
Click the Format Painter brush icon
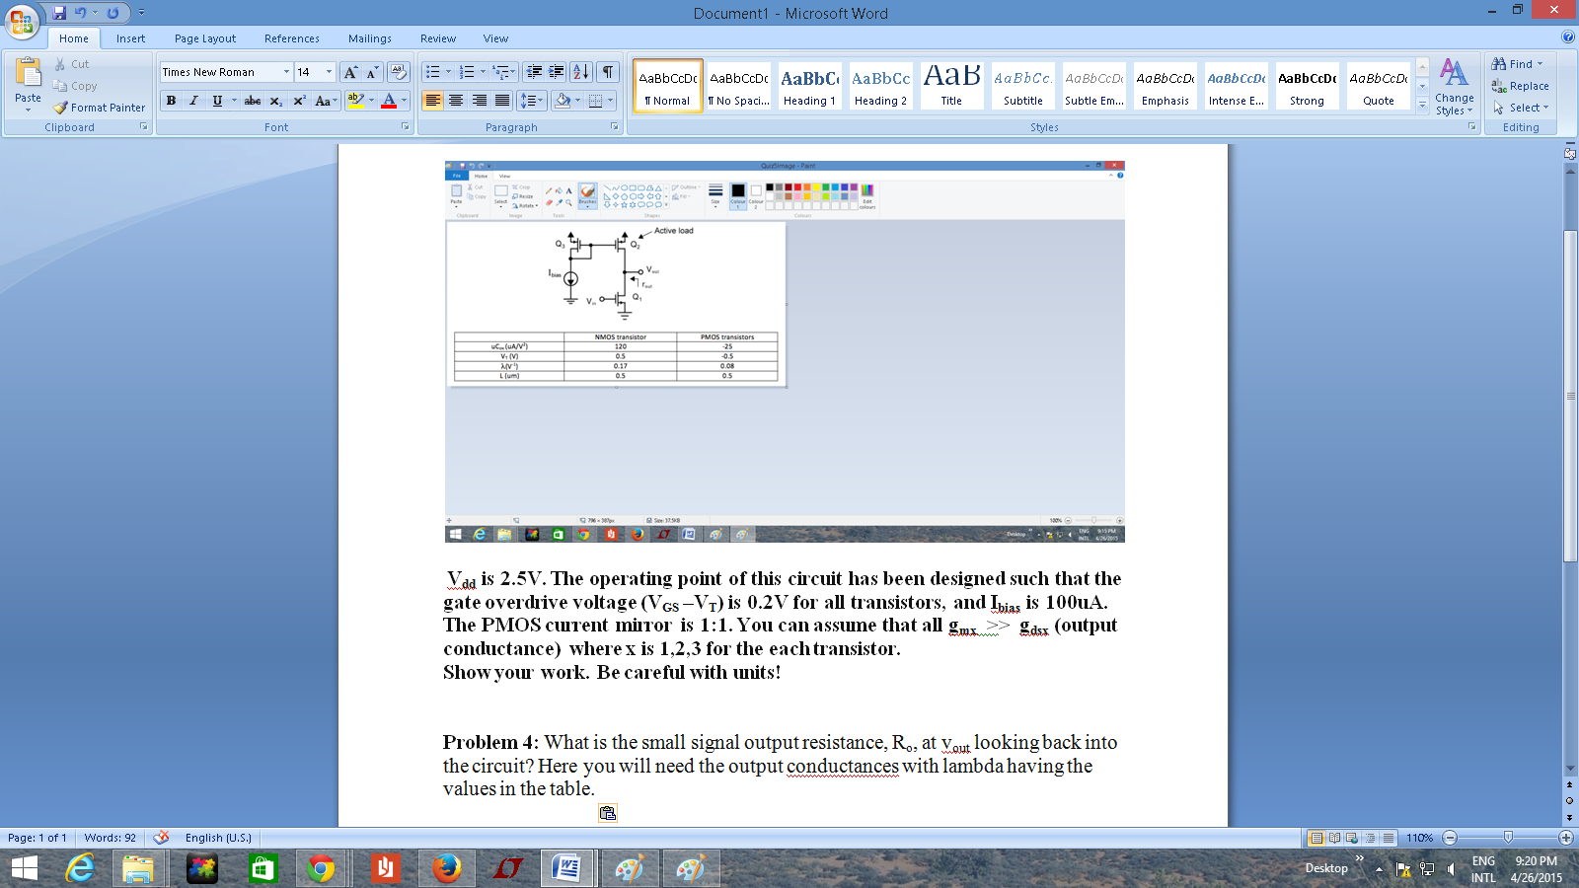(x=61, y=108)
